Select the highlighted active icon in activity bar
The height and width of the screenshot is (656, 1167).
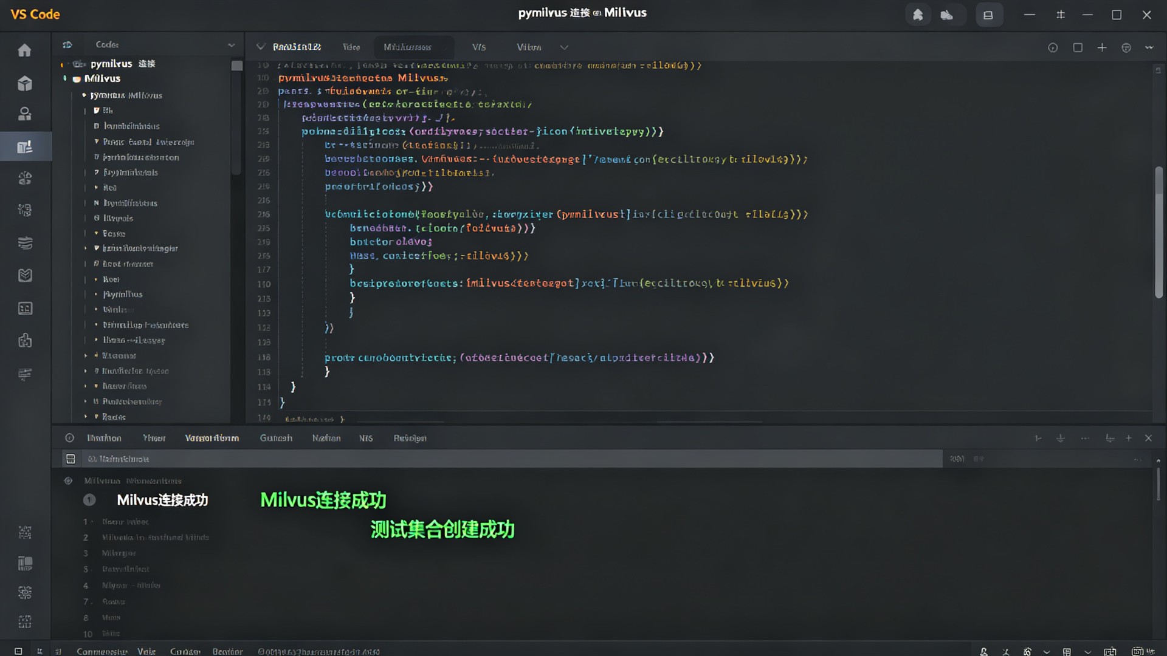pos(24,146)
